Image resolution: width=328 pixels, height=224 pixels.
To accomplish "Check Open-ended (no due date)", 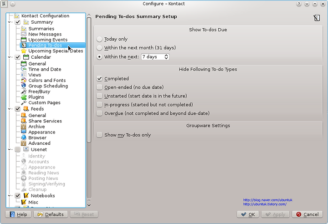I will point(99,87).
